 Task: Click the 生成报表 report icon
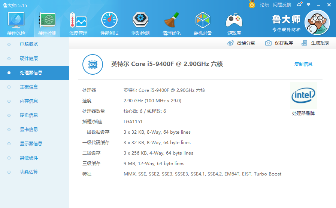click(x=304, y=43)
